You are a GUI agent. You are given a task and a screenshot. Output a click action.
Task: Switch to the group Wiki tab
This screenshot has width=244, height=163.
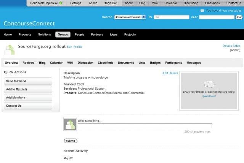(70, 63)
